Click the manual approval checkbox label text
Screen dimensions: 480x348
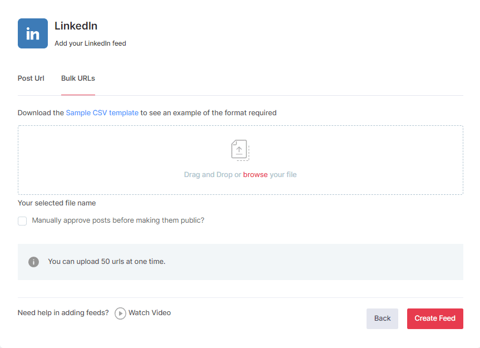click(x=118, y=220)
